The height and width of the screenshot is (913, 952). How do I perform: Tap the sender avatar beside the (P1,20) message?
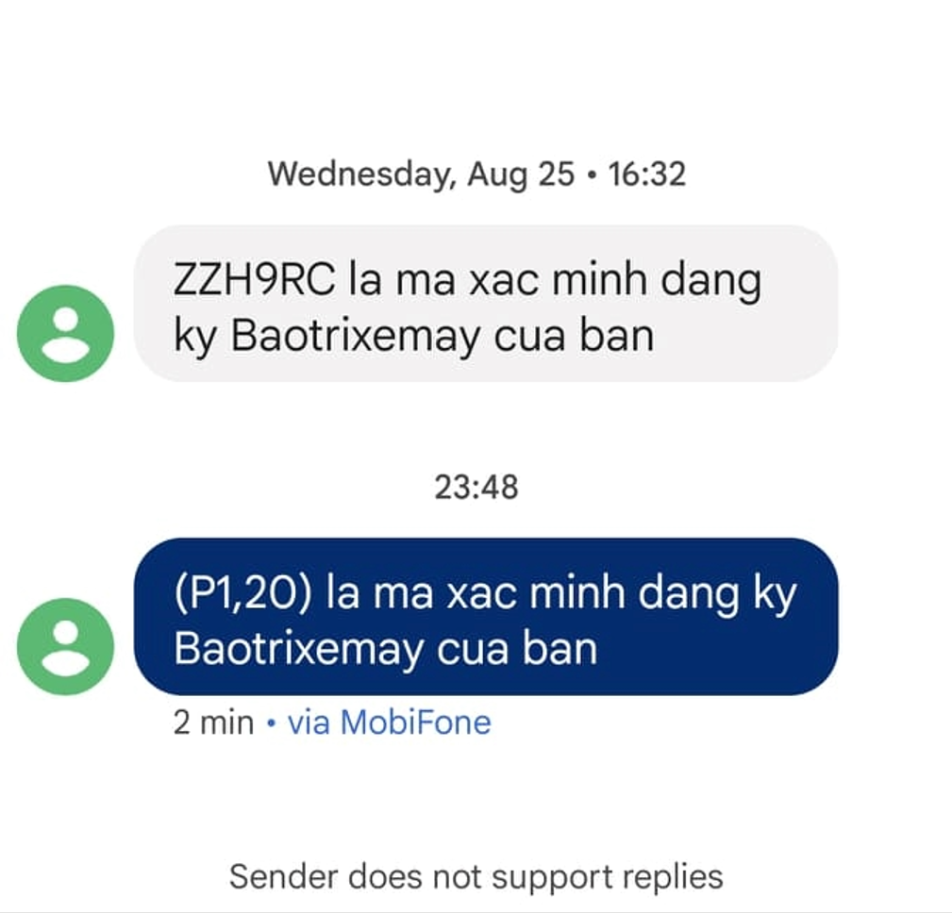click(x=65, y=646)
